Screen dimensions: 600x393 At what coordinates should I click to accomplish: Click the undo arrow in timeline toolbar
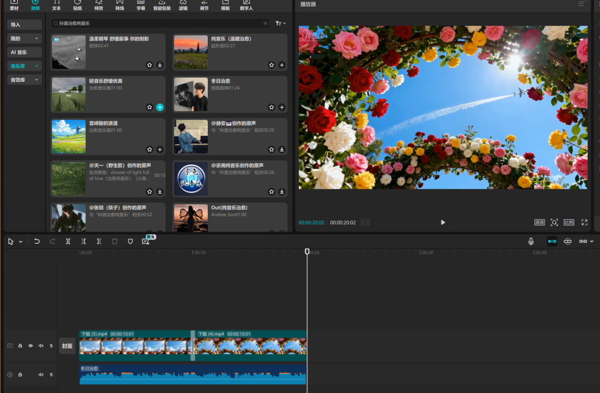37,241
